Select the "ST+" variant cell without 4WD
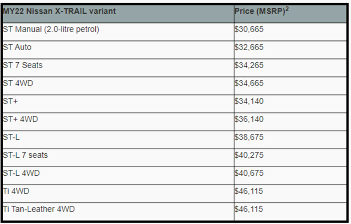This screenshot has width=351, height=224. pos(10,101)
